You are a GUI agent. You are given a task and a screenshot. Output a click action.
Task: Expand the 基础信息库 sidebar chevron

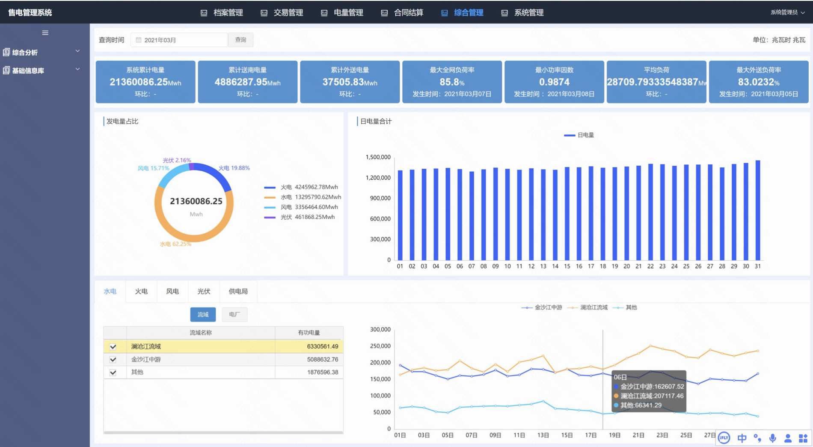(78, 69)
